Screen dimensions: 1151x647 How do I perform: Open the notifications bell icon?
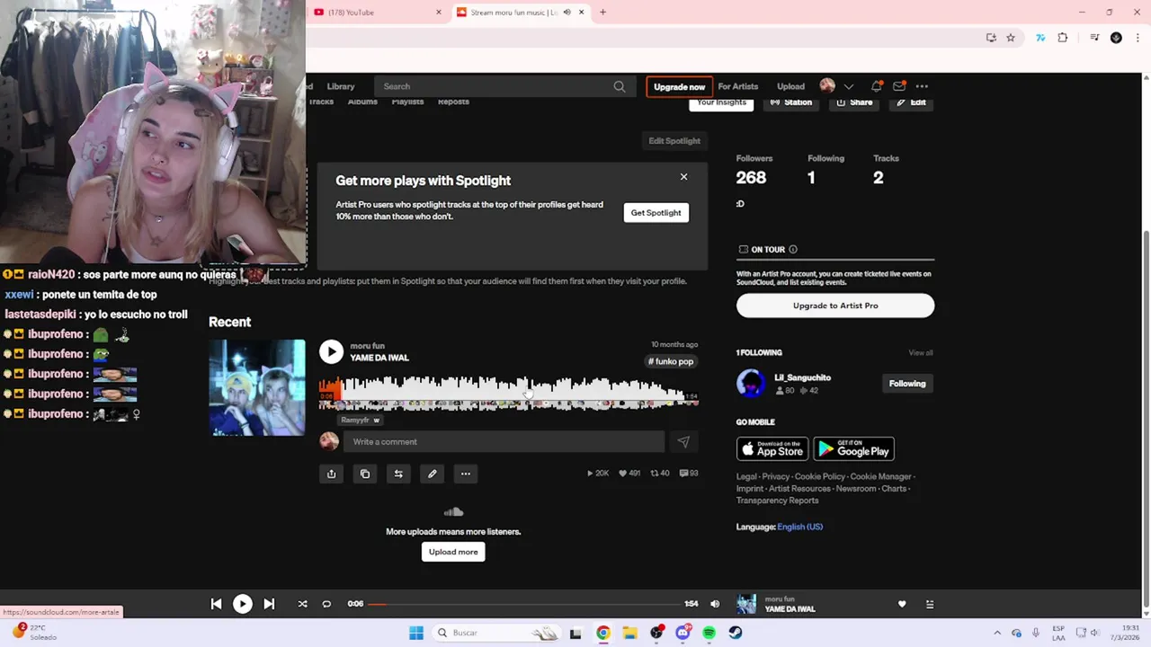[876, 86]
